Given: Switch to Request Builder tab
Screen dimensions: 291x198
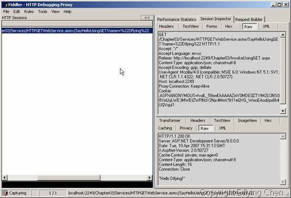Looking at the screenshot, I should tap(249, 19).
